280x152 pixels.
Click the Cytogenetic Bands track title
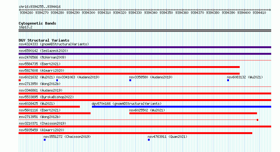(37, 23)
